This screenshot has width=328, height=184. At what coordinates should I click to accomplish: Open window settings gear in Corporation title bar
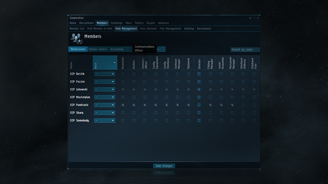coord(250,18)
